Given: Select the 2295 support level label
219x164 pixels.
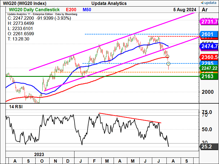Looking at the screenshot, I should [209, 63].
